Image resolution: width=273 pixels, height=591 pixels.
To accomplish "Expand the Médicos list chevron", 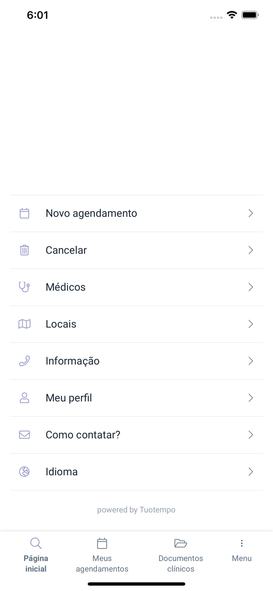I will (x=251, y=287).
